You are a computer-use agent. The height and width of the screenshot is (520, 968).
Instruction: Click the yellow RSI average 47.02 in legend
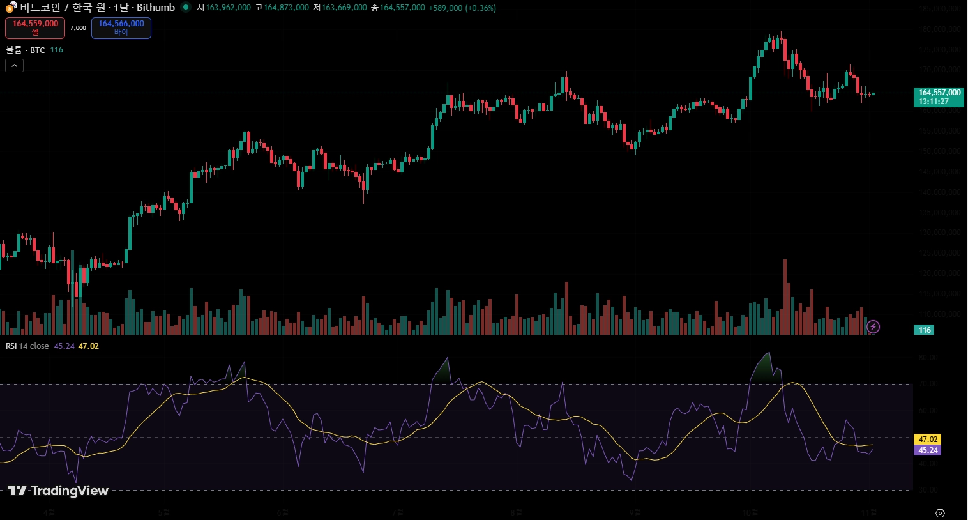pyautogui.click(x=89, y=346)
